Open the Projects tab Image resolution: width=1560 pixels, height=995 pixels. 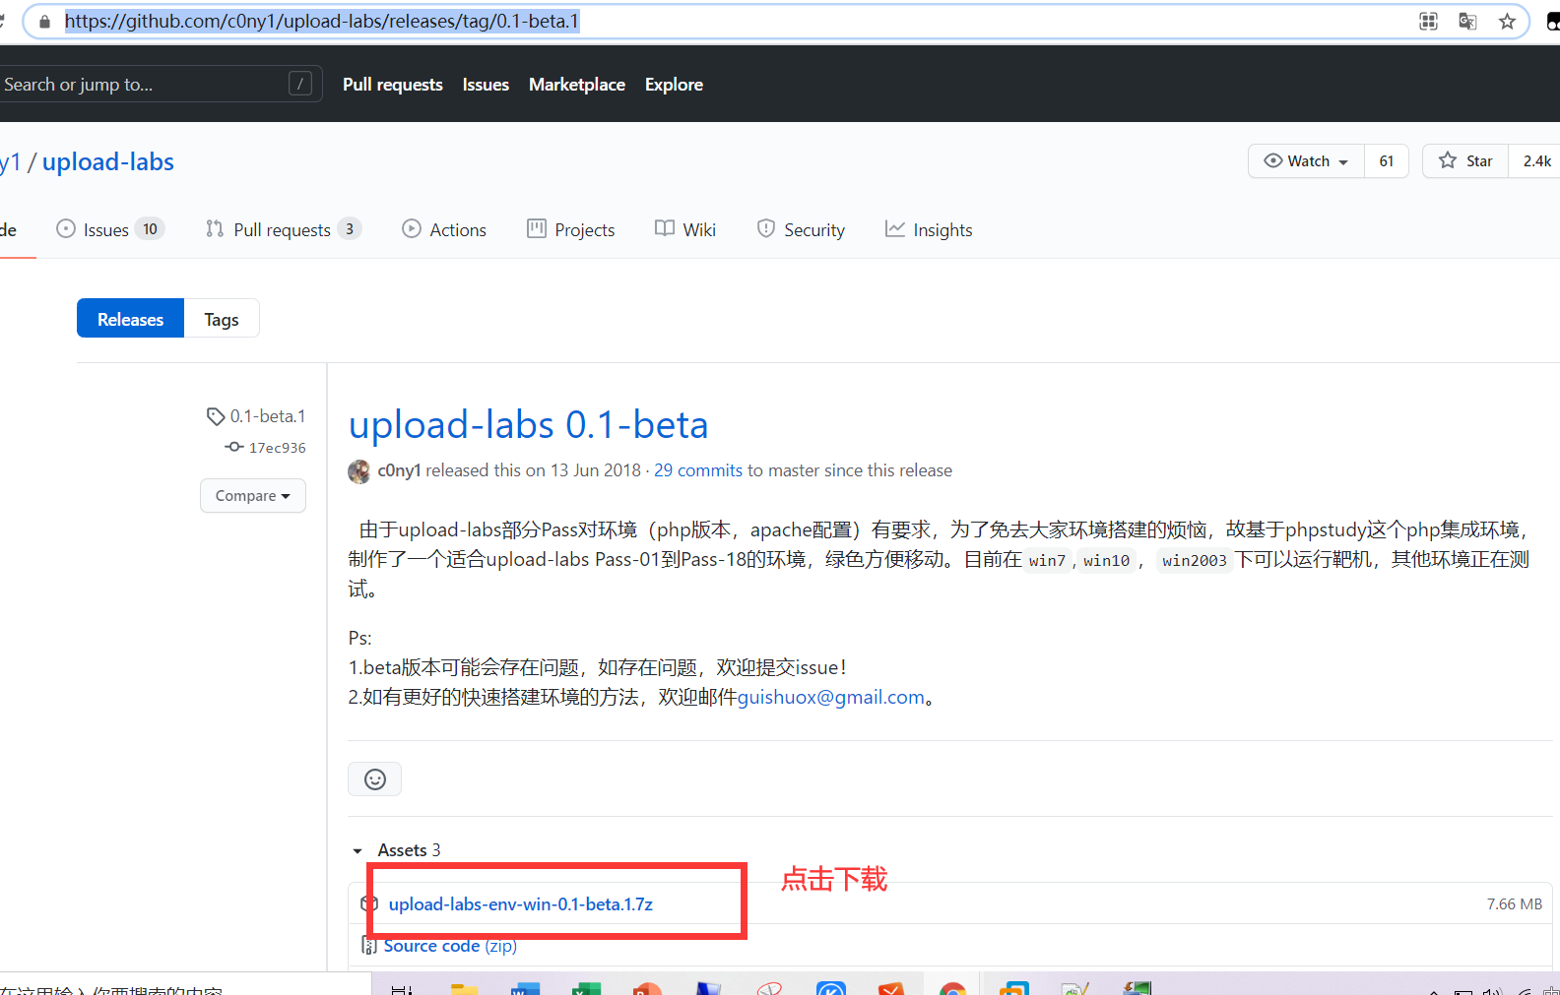pyautogui.click(x=571, y=229)
